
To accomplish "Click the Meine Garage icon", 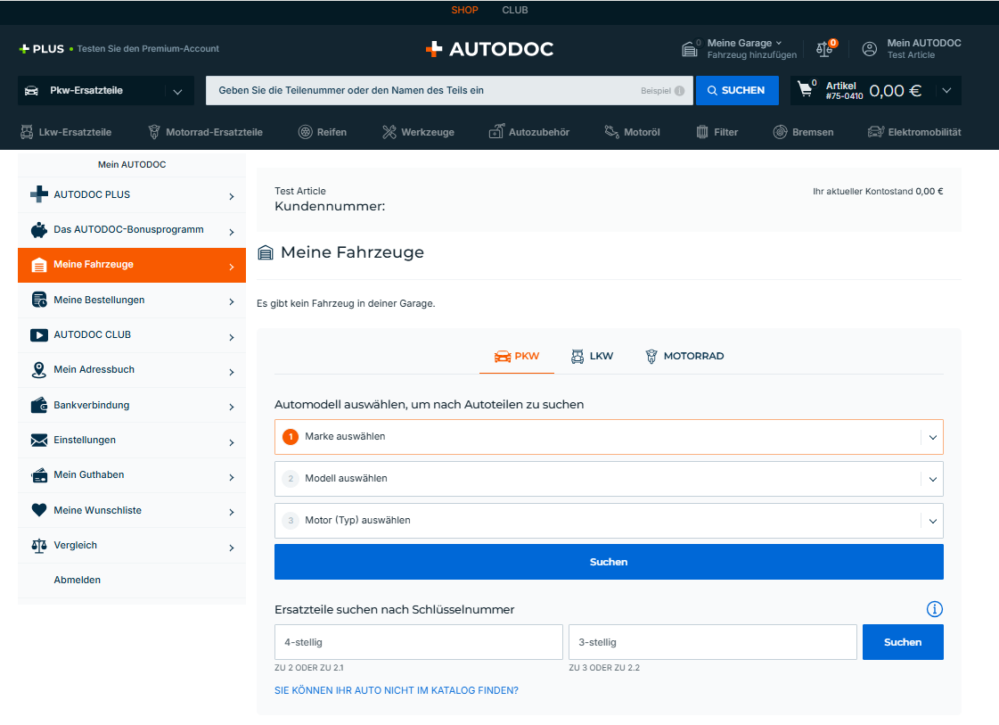I will click(689, 49).
